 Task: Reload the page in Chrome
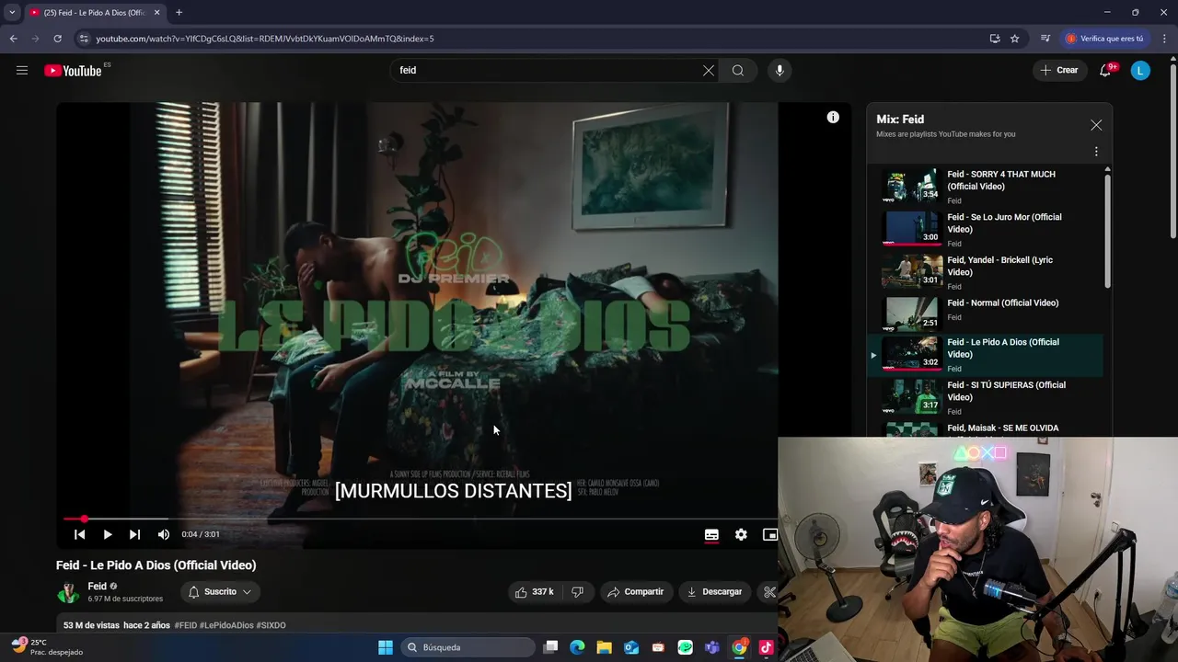click(x=57, y=39)
